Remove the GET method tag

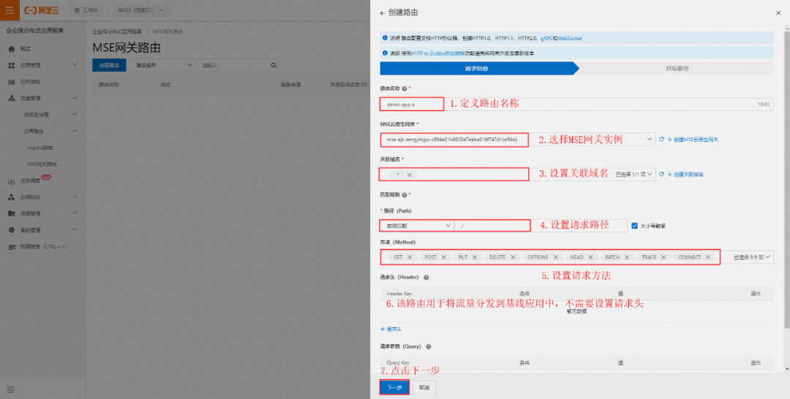tap(410, 257)
